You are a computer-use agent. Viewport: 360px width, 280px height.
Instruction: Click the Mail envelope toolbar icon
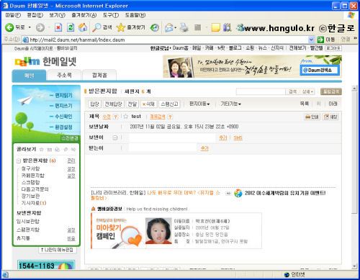169,27
